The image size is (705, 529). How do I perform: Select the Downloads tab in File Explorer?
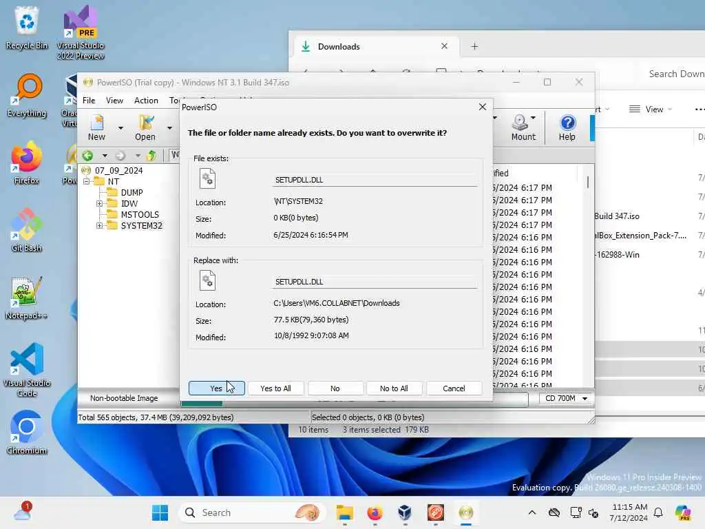pyautogui.click(x=377, y=46)
